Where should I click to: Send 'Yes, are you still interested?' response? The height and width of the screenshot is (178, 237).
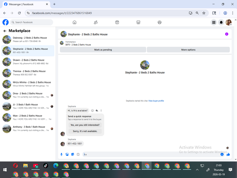click(x=85, y=125)
